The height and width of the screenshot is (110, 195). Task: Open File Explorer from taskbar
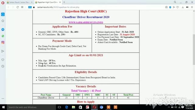pos(73,107)
